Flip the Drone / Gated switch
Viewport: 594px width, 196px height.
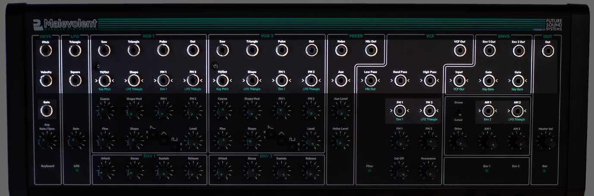click(459, 112)
